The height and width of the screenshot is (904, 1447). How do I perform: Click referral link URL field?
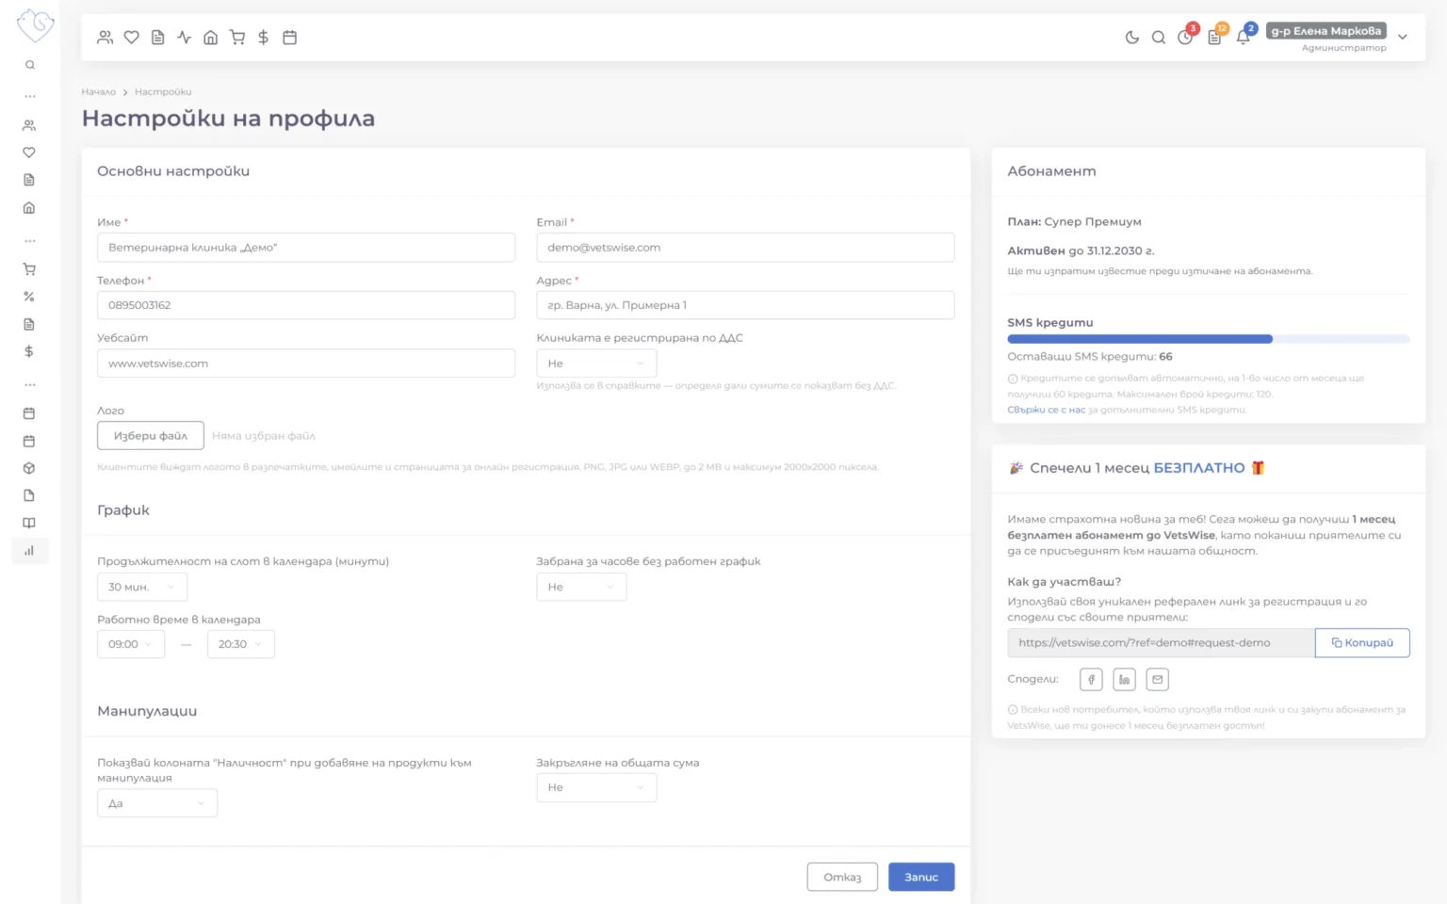[x=1161, y=643]
